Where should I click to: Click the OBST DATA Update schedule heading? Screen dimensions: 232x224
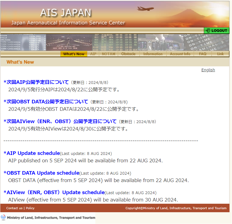point(41,173)
